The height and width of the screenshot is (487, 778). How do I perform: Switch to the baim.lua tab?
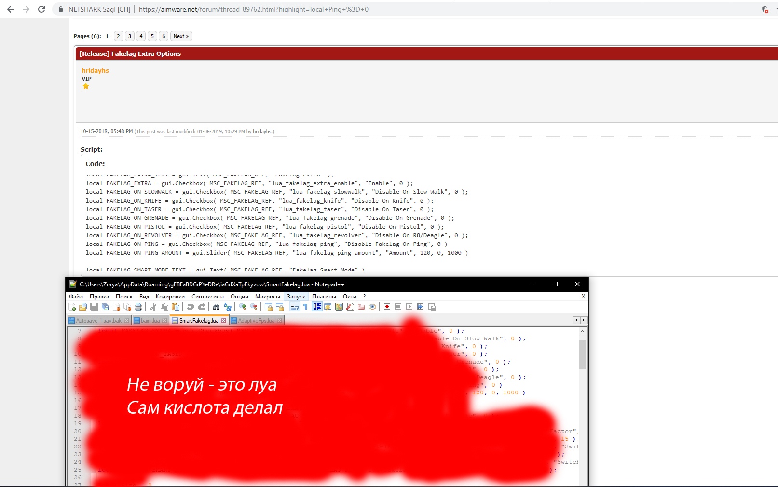(150, 321)
